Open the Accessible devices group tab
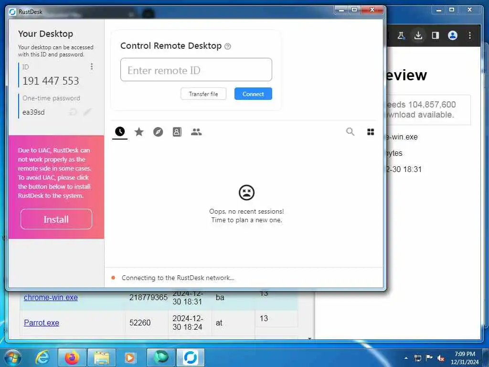Viewport: 489px width, 367px height. tap(196, 132)
